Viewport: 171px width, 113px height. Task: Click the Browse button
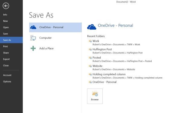tap(95, 96)
